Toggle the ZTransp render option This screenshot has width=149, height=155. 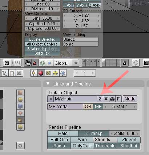click(94, 134)
